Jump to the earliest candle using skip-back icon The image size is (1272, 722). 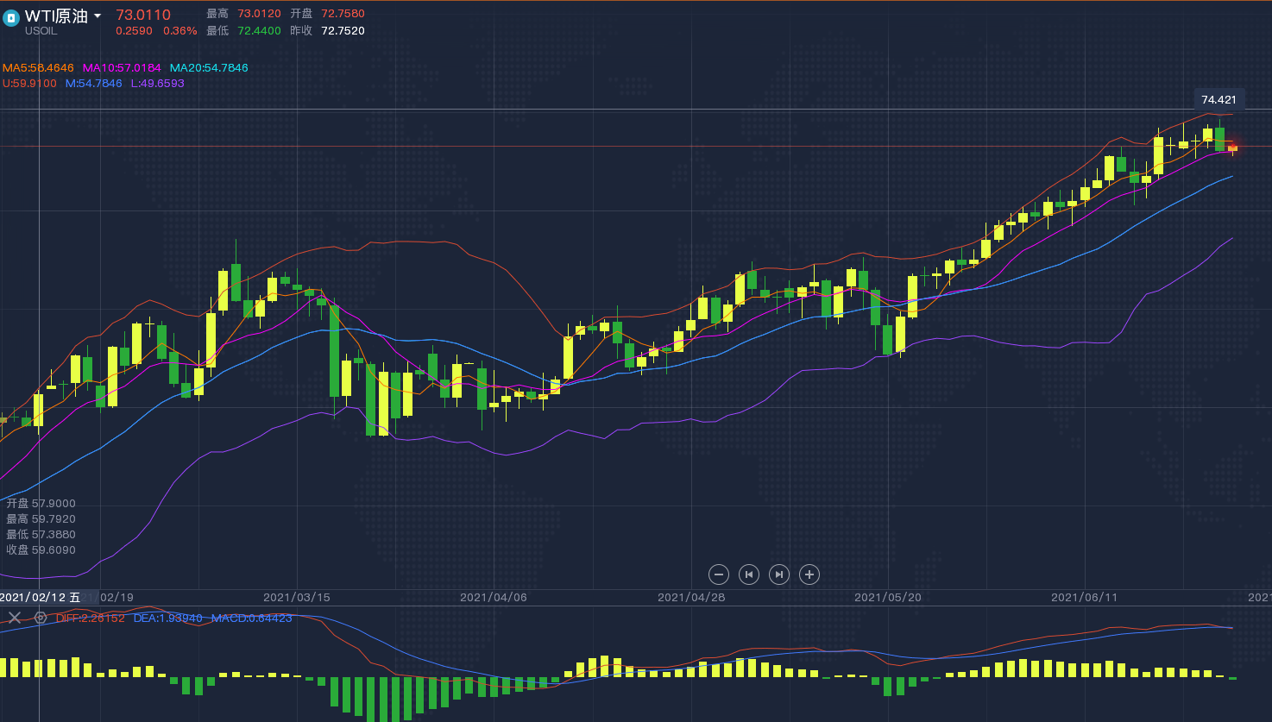749,574
